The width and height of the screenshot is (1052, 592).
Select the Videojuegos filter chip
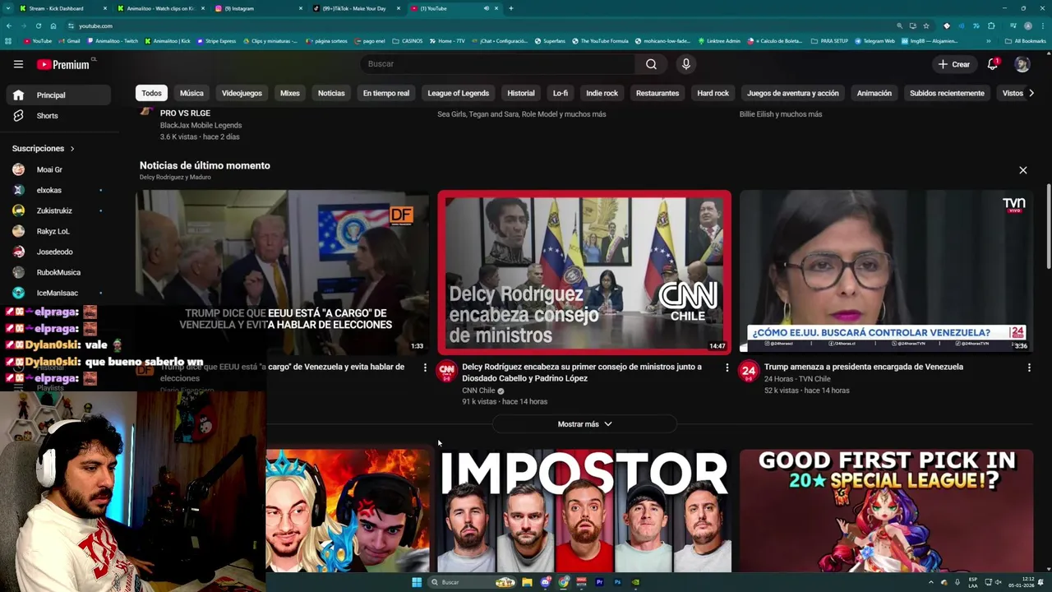click(242, 93)
